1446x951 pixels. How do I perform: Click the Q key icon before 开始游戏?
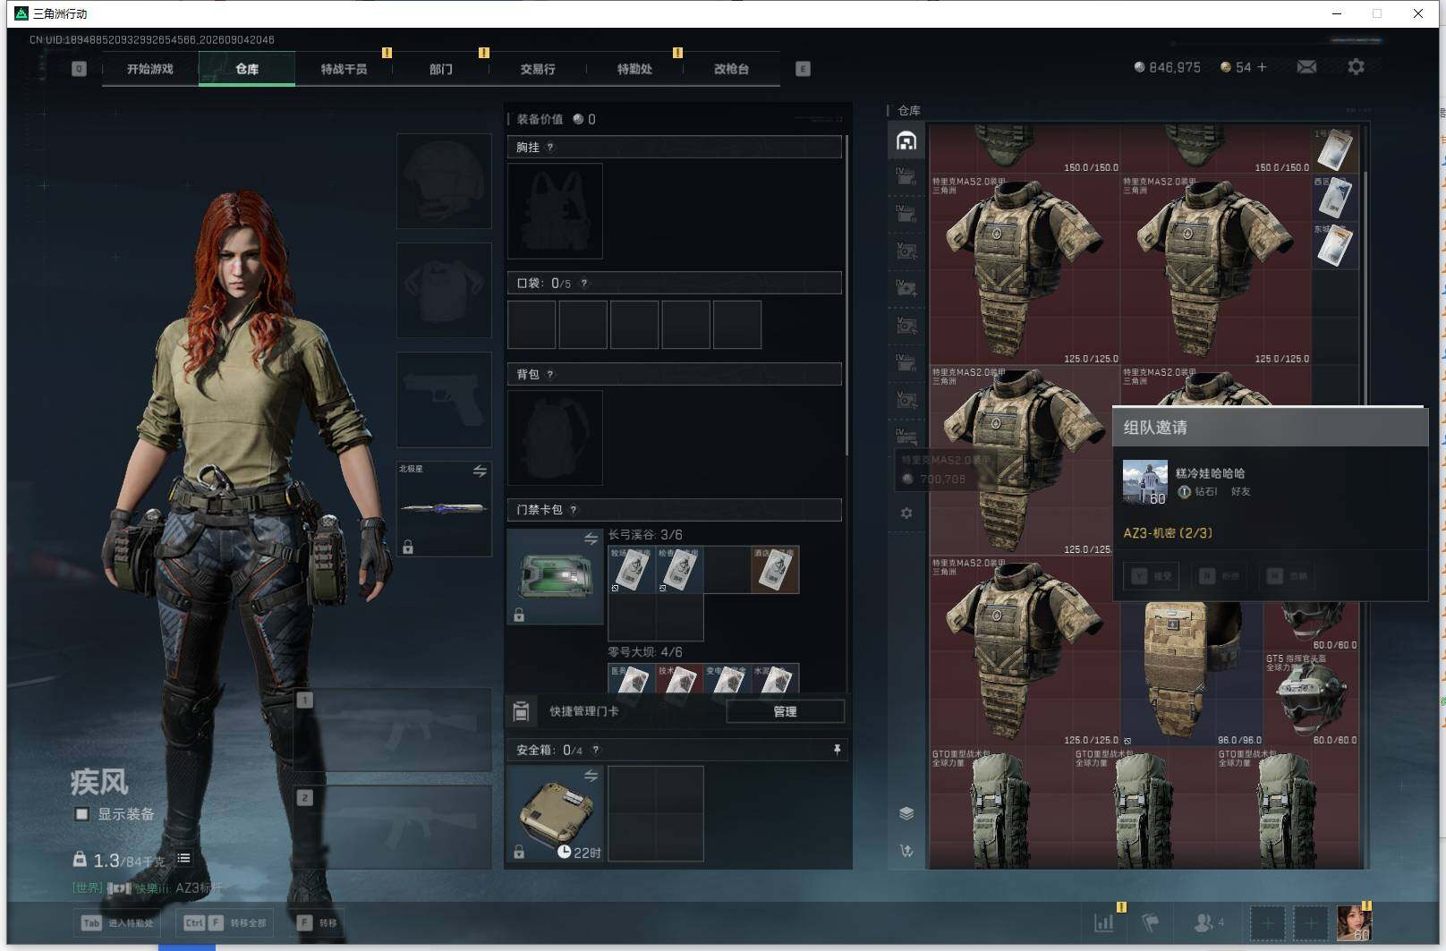coord(79,69)
